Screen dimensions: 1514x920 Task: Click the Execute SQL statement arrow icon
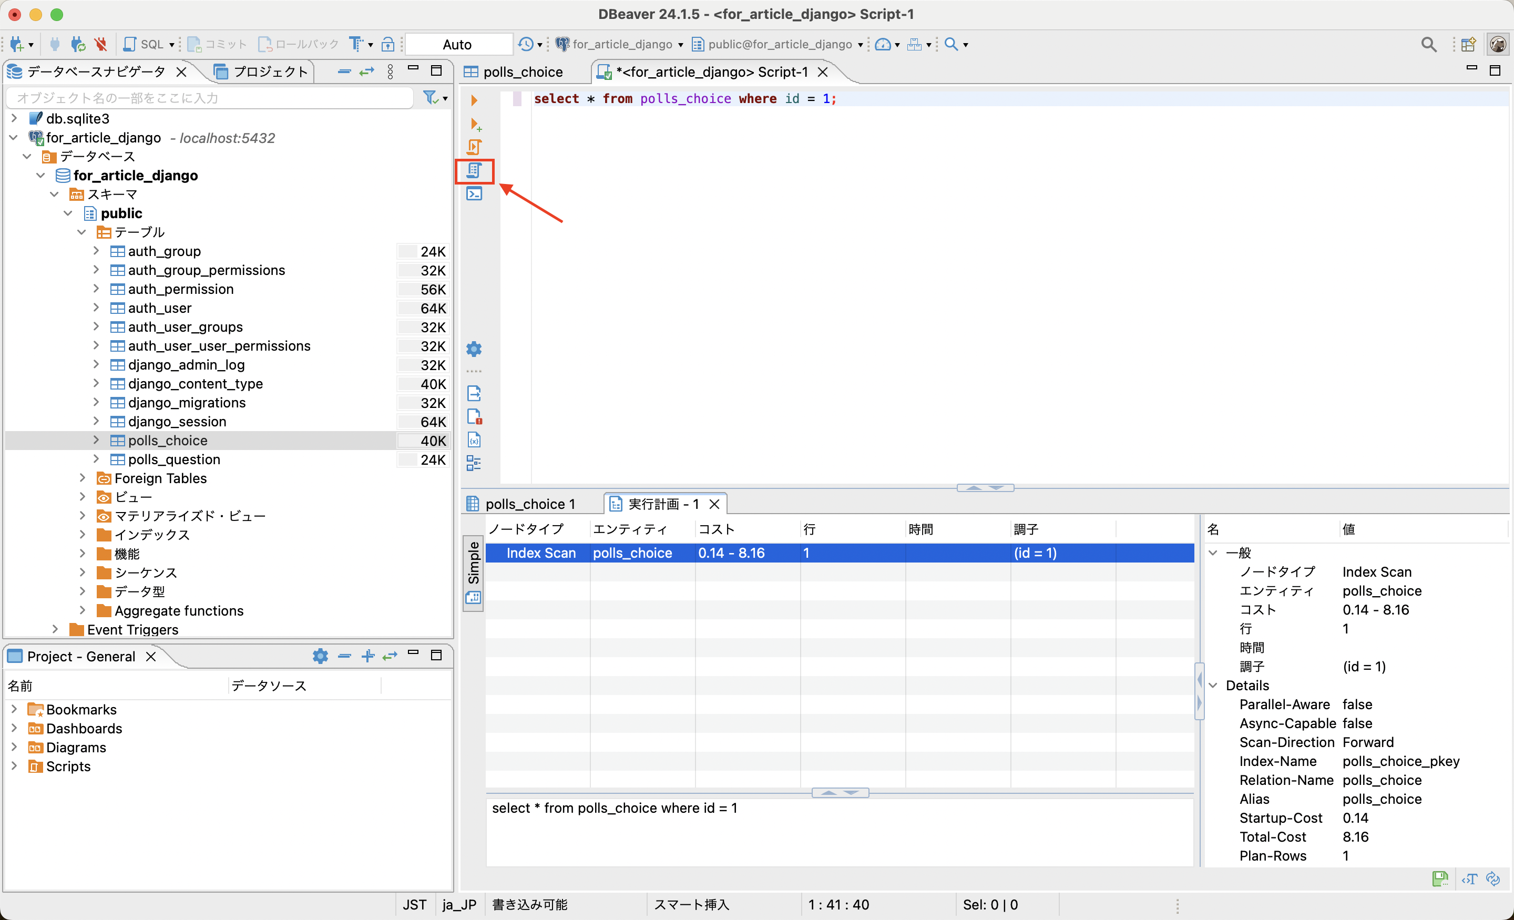(474, 99)
